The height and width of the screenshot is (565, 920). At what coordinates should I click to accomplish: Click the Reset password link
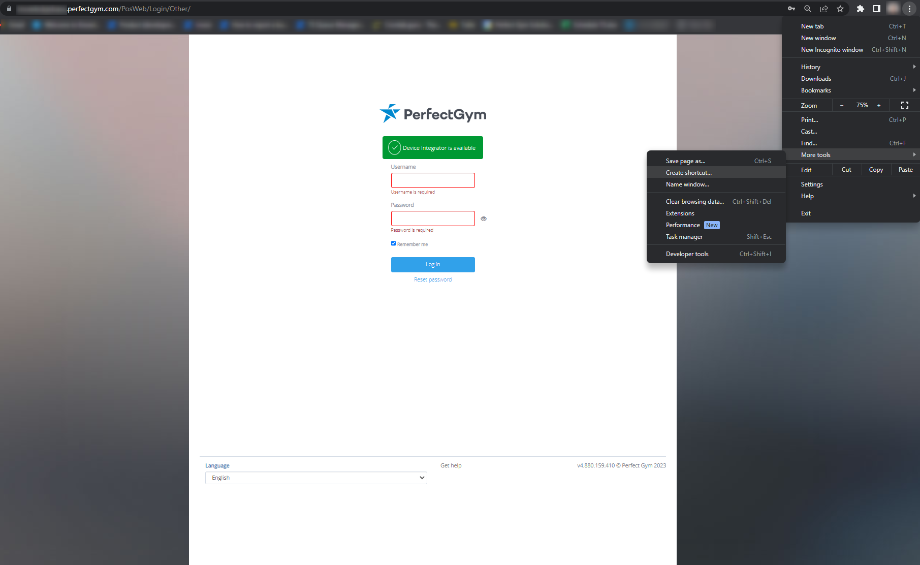click(x=433, y=279)
